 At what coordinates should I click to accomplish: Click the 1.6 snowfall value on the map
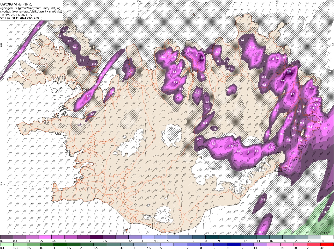coord(176,83)
